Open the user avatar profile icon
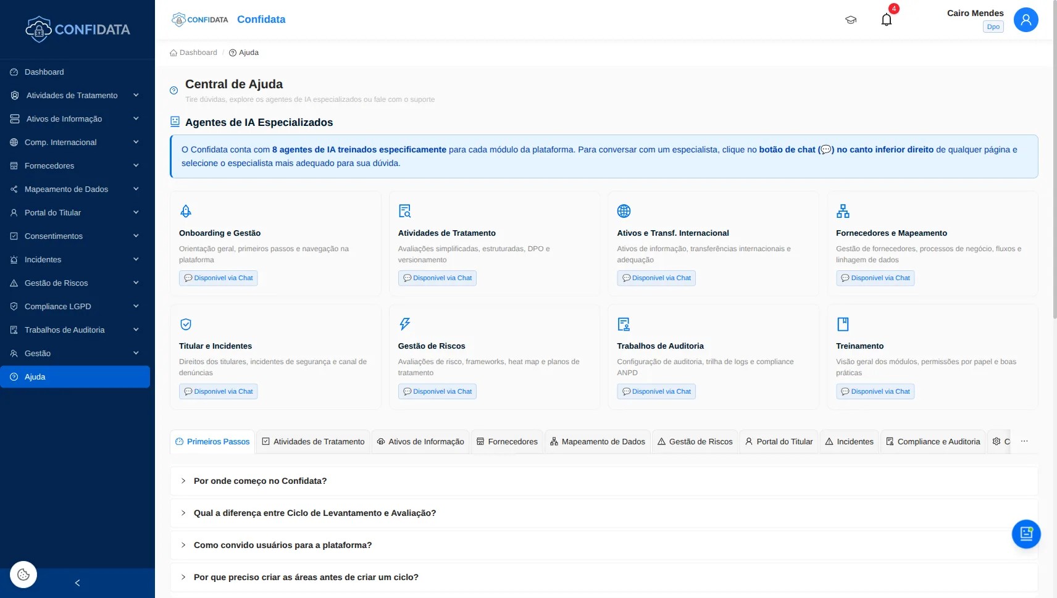This screenshot has width=1057, height=598. pos(1026,20)
